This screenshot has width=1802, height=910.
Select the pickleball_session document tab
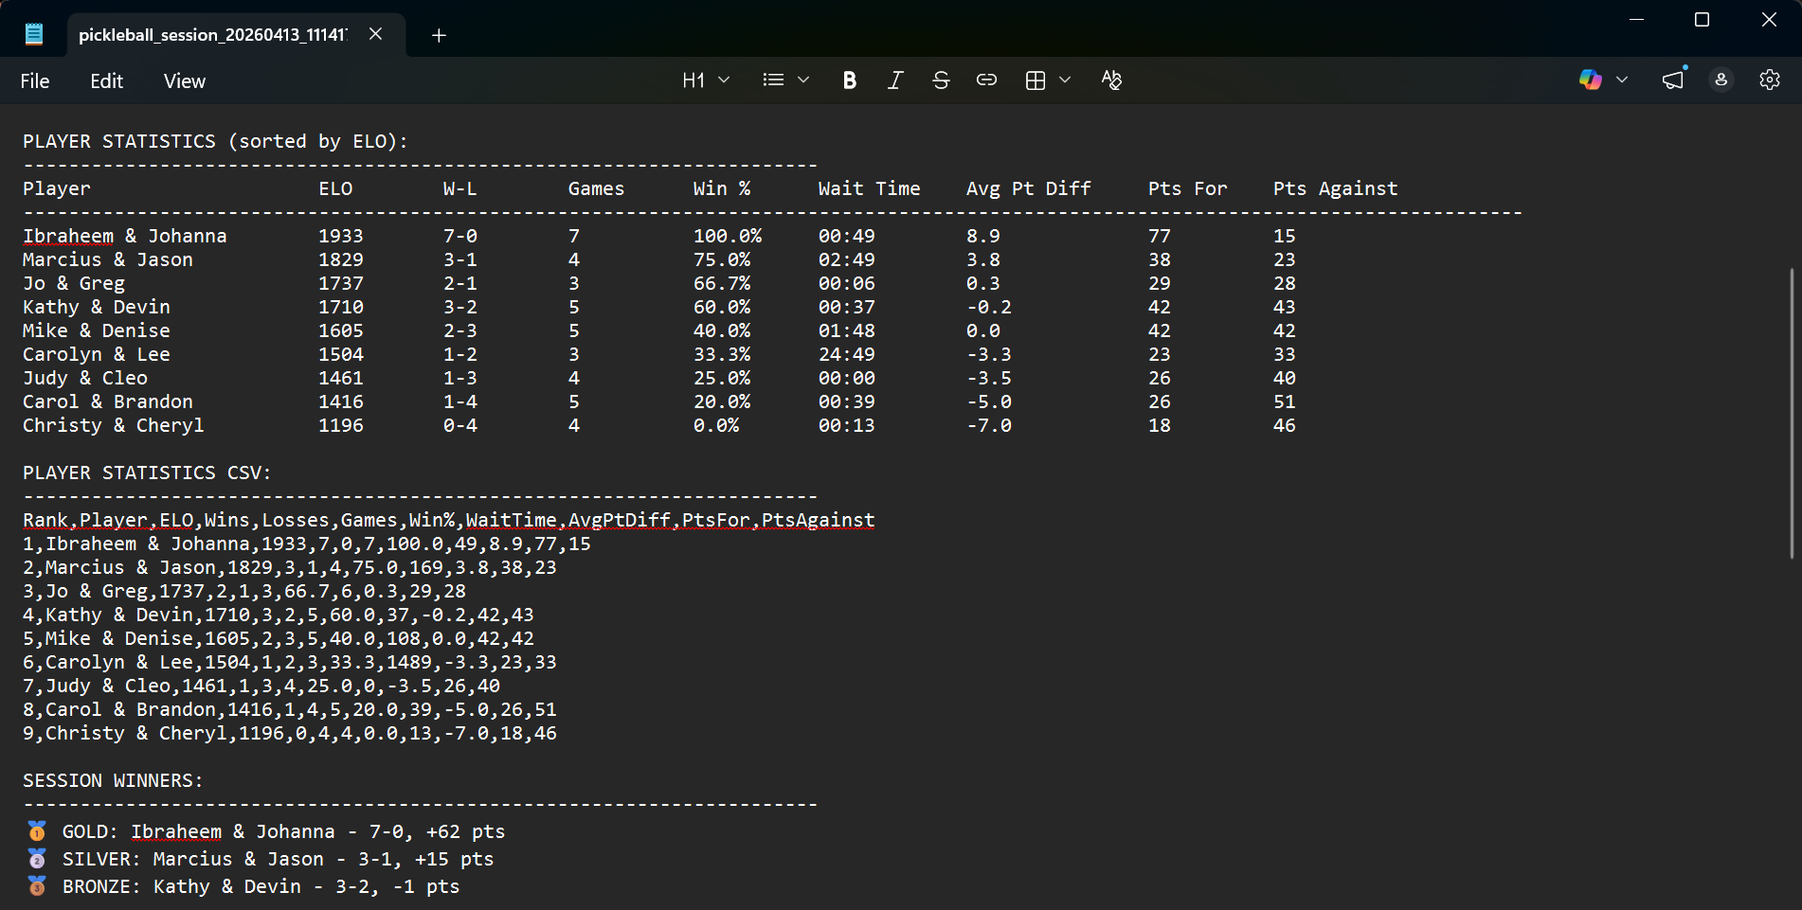(208, 34)
